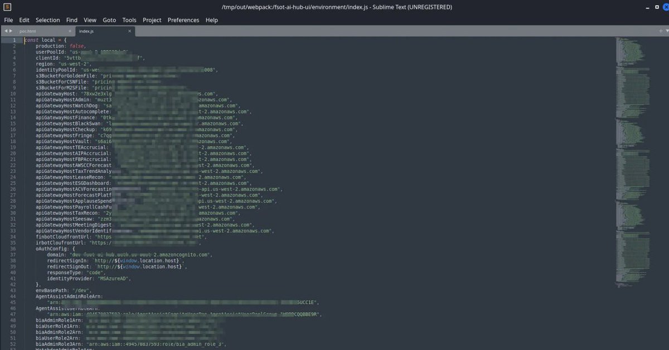The image size is (669, 350).
Task: Click the "s3BucketForCSNFile" key
Action: point(62,82)
